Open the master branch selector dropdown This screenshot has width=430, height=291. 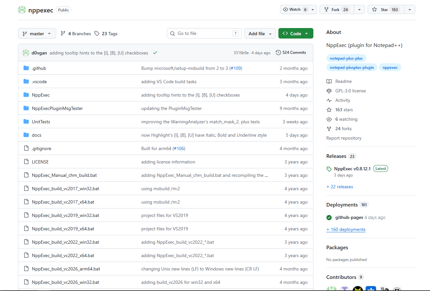37,34
